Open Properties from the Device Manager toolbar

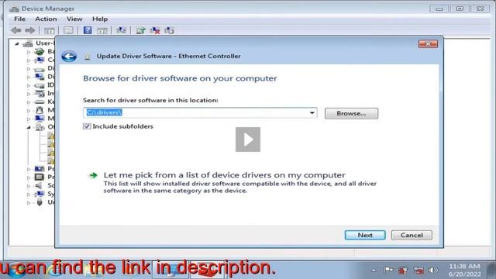pyautogui.click(x=68, y=30)
